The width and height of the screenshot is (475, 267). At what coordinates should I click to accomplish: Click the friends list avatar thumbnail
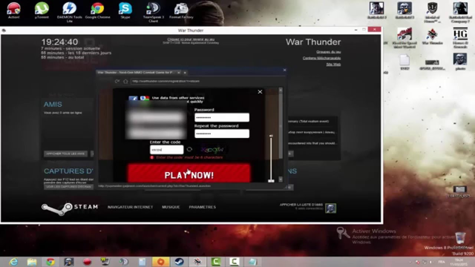tap(331, 208)
